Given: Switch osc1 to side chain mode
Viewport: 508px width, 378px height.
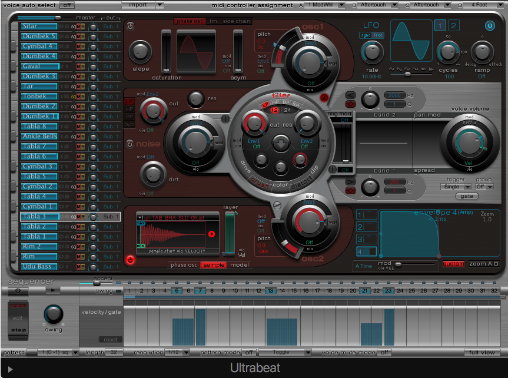Looking at the screenshot, I should 236,21.
